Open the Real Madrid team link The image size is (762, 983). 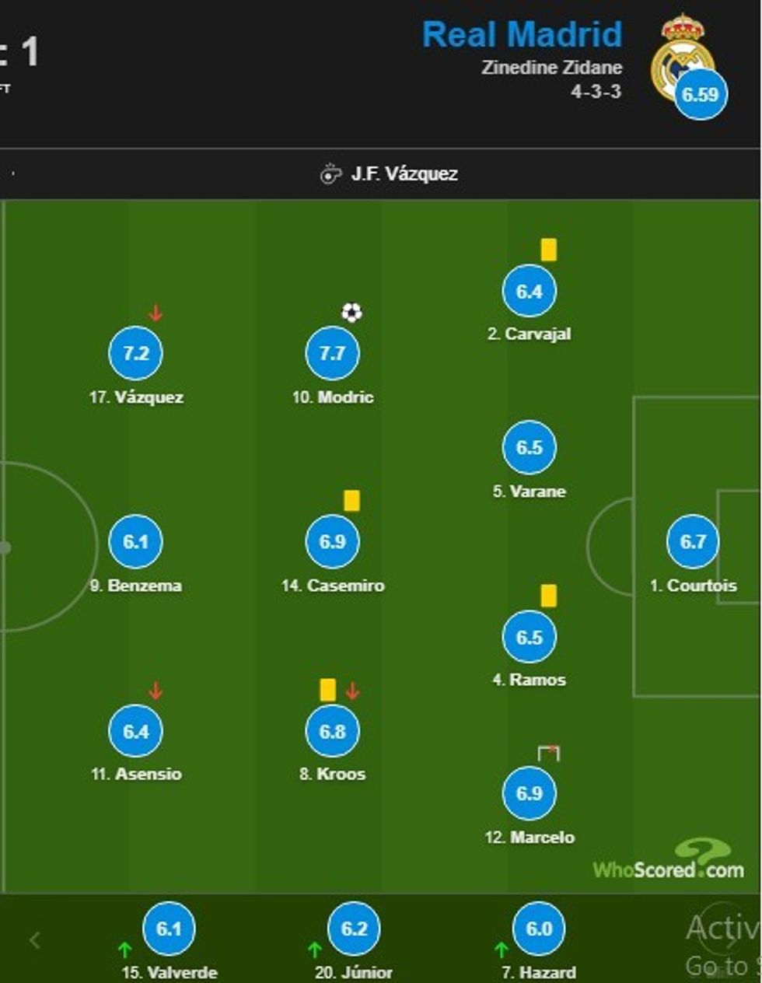(522, 35)
